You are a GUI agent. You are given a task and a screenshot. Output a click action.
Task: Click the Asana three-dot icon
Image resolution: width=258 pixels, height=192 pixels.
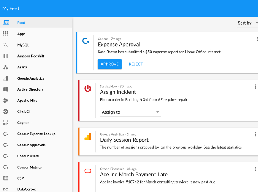tap(6, 67)
